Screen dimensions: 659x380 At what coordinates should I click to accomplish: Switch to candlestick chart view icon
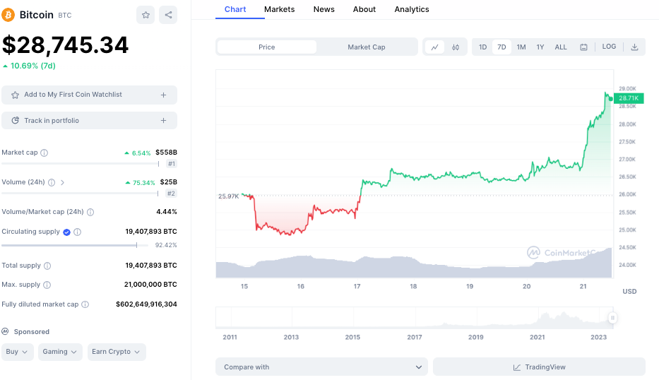[x=456, y=47]
